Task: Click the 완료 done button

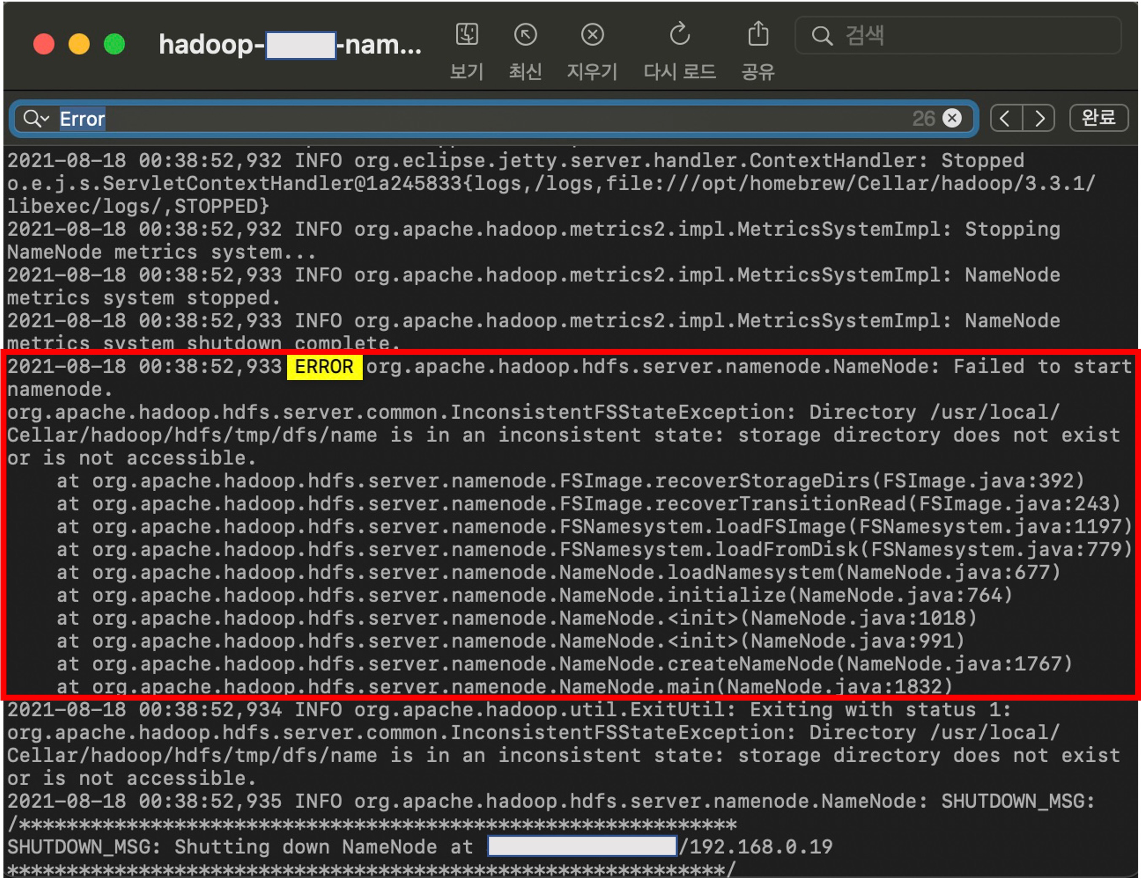Action: point(1099,118)
